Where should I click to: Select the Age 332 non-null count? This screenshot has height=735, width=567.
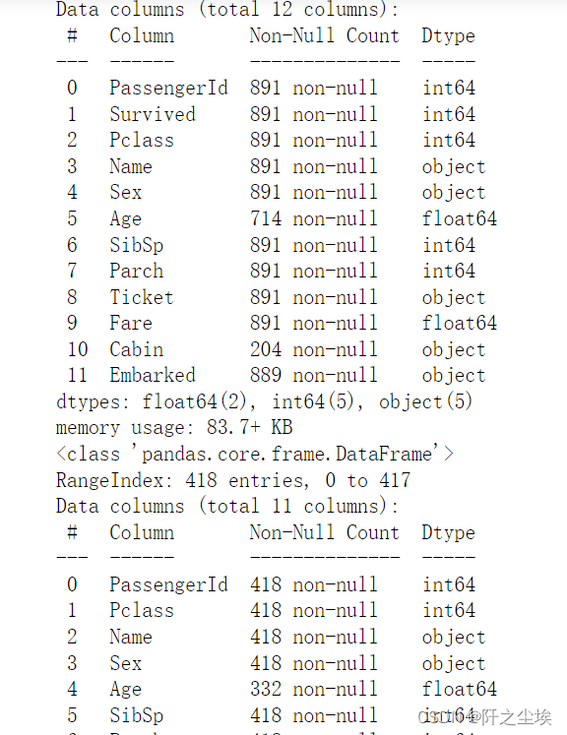click(314, 689)
